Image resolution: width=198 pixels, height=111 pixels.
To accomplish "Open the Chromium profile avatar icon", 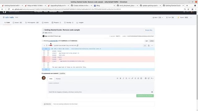I will pyautogui.click(x=192, y=9).
